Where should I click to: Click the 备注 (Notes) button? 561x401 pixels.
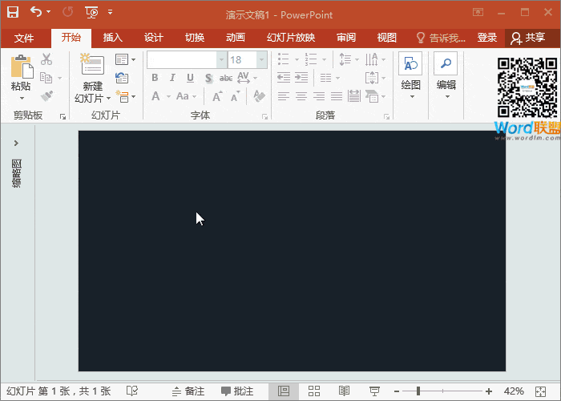[x=188, y=391]
